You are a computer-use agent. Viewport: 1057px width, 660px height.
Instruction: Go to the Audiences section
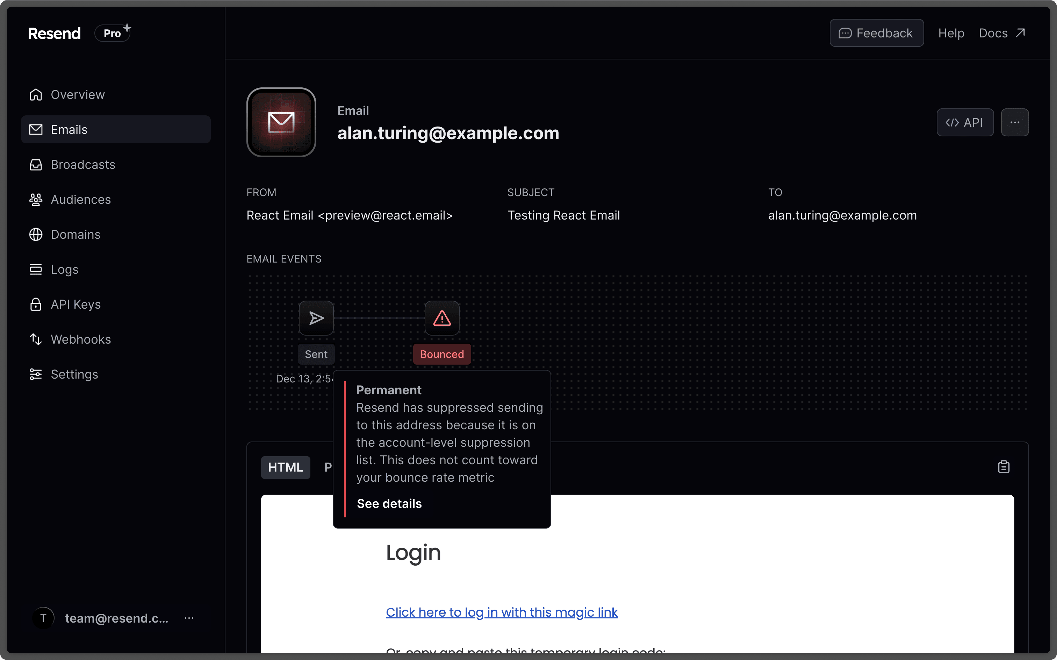[81, 200]
